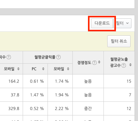Sort 월평균클릭률 PC column
The width and height of the screenshot is (138, 121).
click(43, 69)
